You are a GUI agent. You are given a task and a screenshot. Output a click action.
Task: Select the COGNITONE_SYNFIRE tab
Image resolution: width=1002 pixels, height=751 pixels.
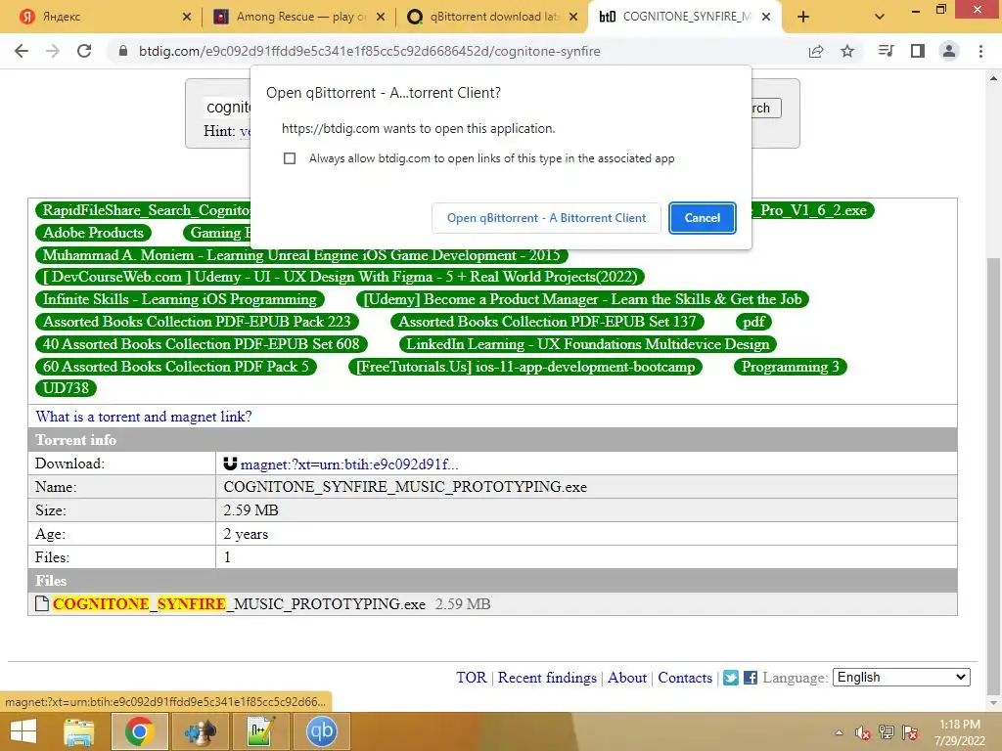pos(684,17)
